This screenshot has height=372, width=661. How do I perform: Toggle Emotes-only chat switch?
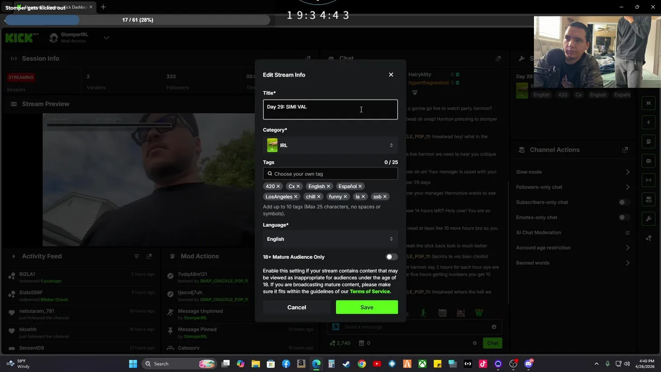(624, 218)
